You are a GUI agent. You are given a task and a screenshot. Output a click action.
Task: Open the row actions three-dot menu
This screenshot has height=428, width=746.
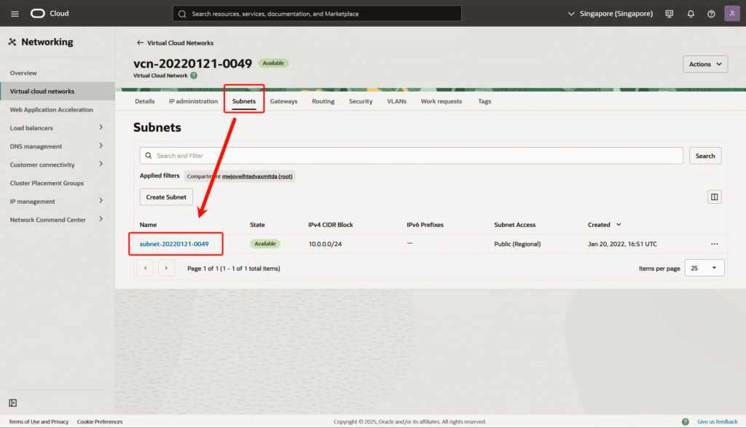[x=714, y=244]
